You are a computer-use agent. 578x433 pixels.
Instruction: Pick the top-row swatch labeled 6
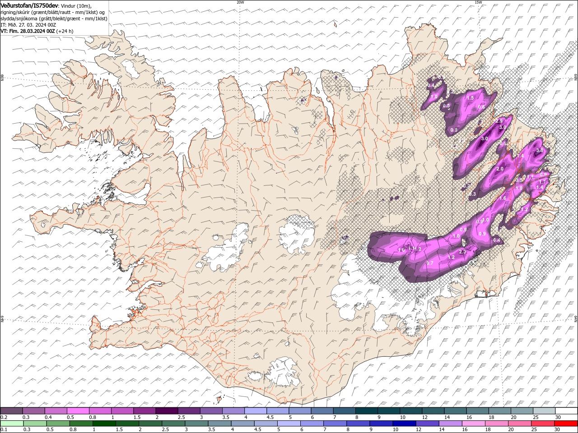point(322,411)
